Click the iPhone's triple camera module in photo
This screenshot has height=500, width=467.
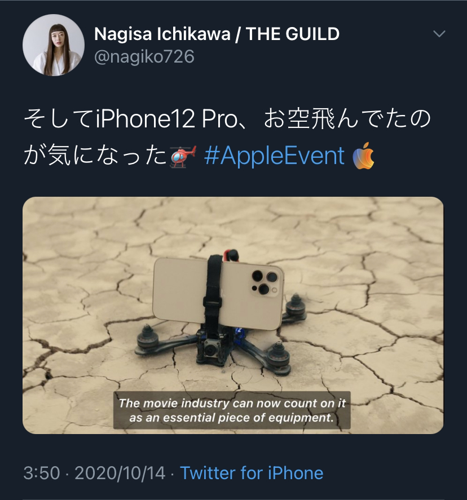pyautogui.click(x=265, y=282)
